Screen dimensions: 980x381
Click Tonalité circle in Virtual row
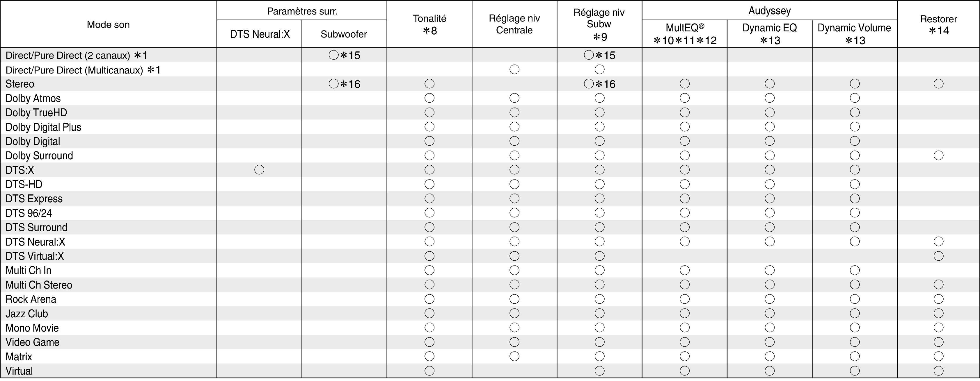point(429,371)
